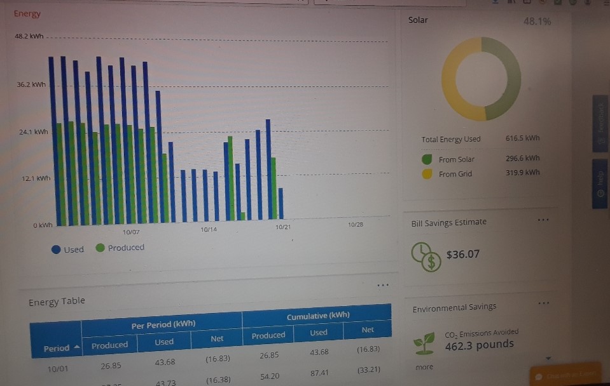This screenshot has width=610, height=386.
Task: Click the Bill Savings clock-dollar icon
Action: [425, 255]
